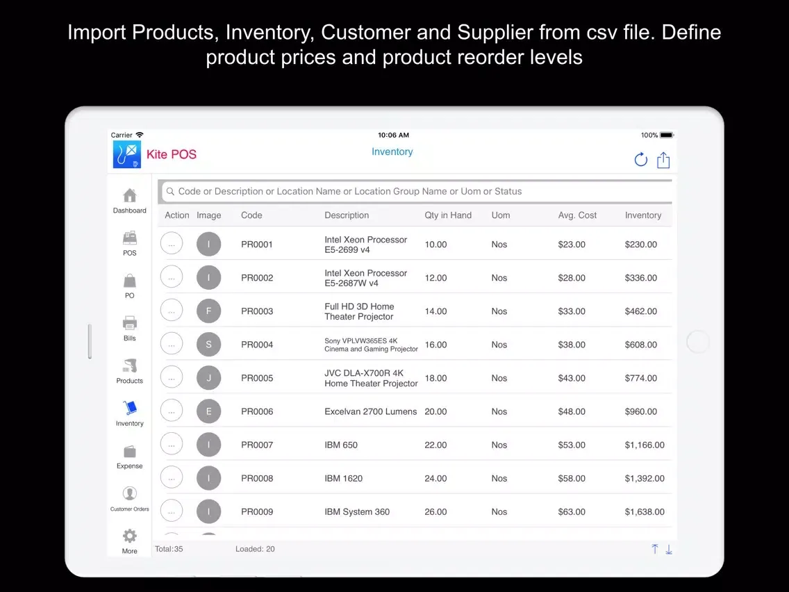Click average cost $58.00
The image size is (789, 592).
click(572, 478)
